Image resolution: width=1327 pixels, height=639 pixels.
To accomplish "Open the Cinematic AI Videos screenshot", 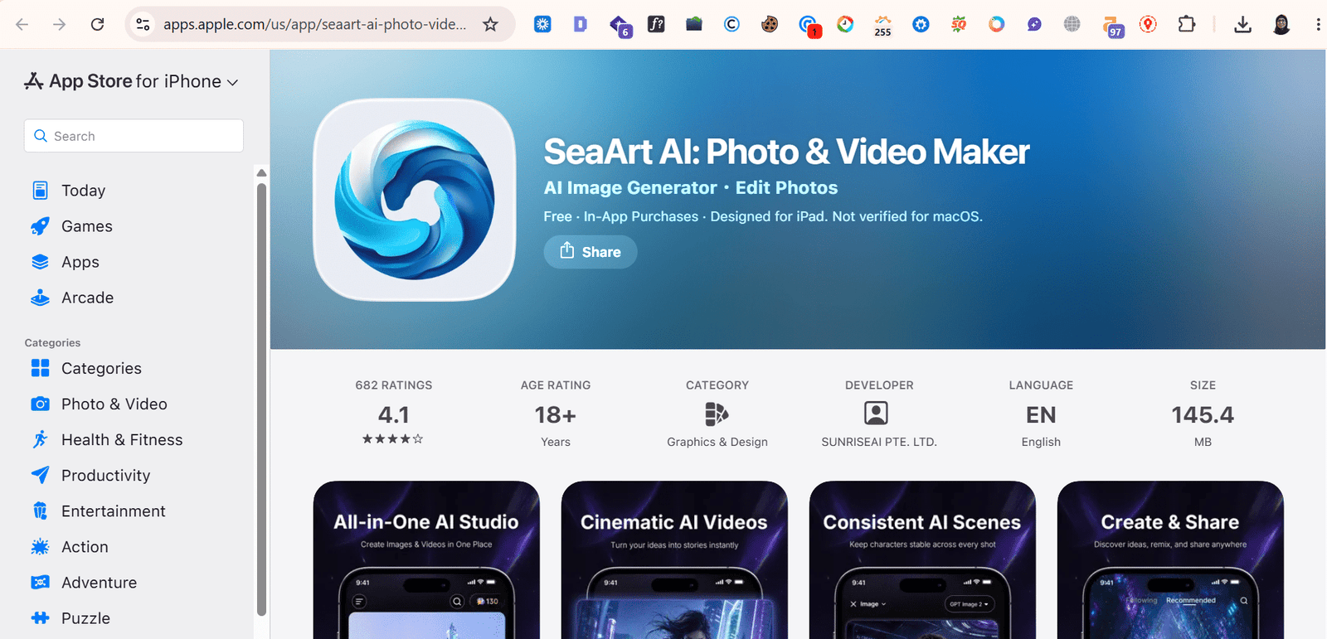I will coord(674,559).
